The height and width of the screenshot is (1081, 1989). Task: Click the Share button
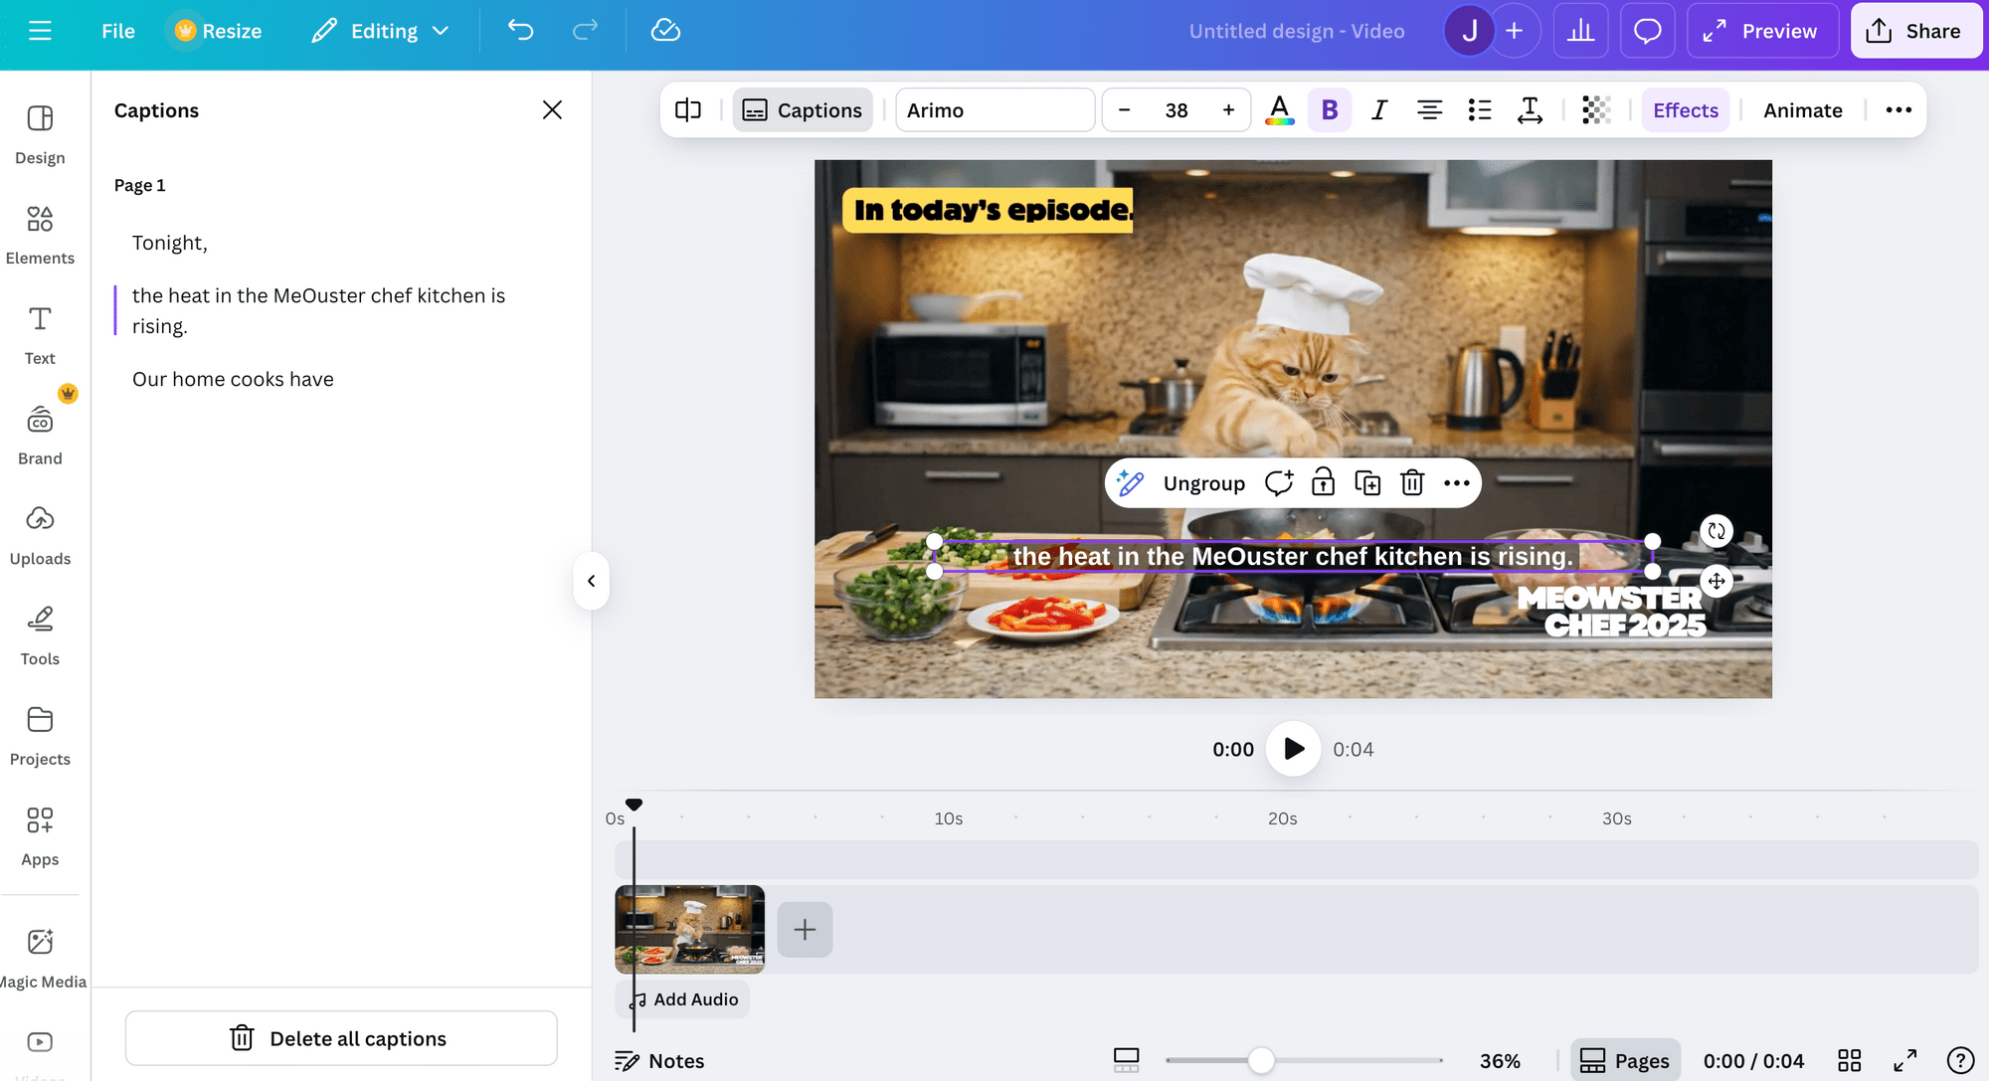click(x=1914, y=31)
